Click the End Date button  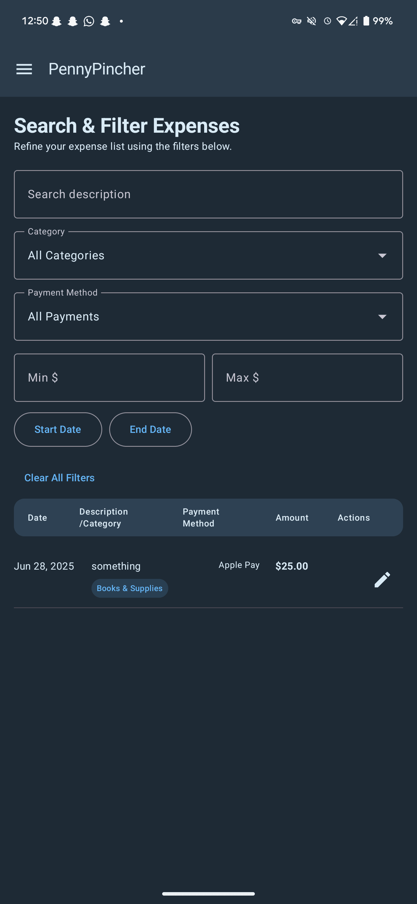tap(151, 429)
